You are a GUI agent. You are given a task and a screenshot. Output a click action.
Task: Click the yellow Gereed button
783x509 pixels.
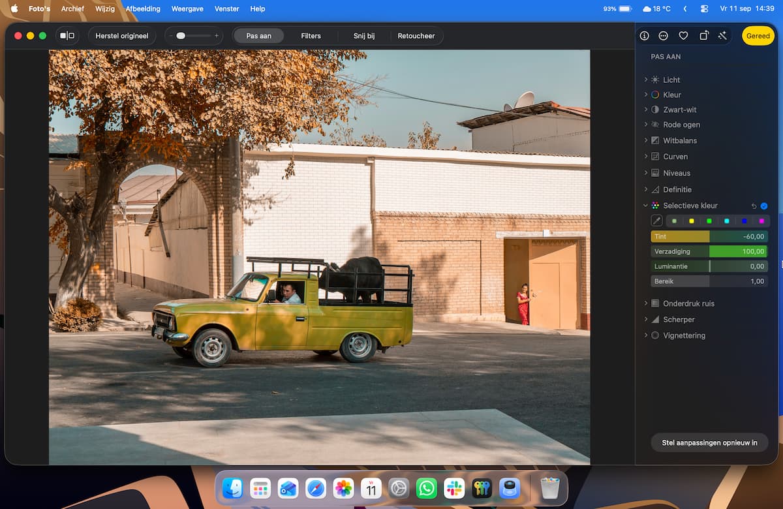coord(758,36)
